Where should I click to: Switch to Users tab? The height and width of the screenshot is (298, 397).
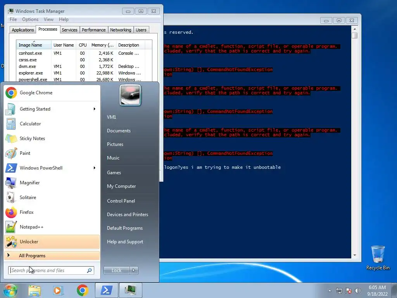click(x=141, y=30)
